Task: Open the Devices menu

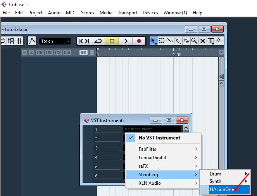Action: coord(150,13)
